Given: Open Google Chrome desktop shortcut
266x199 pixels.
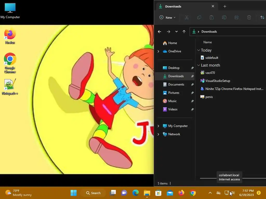Looking at the screenshot, I should [x=10, y=63].
